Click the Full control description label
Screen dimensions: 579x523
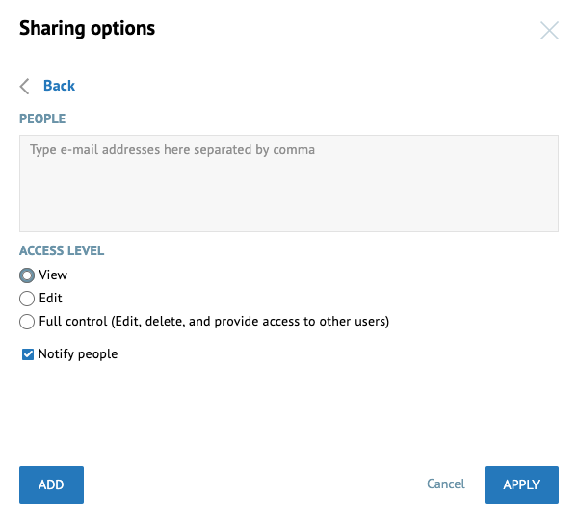[214, 322]
